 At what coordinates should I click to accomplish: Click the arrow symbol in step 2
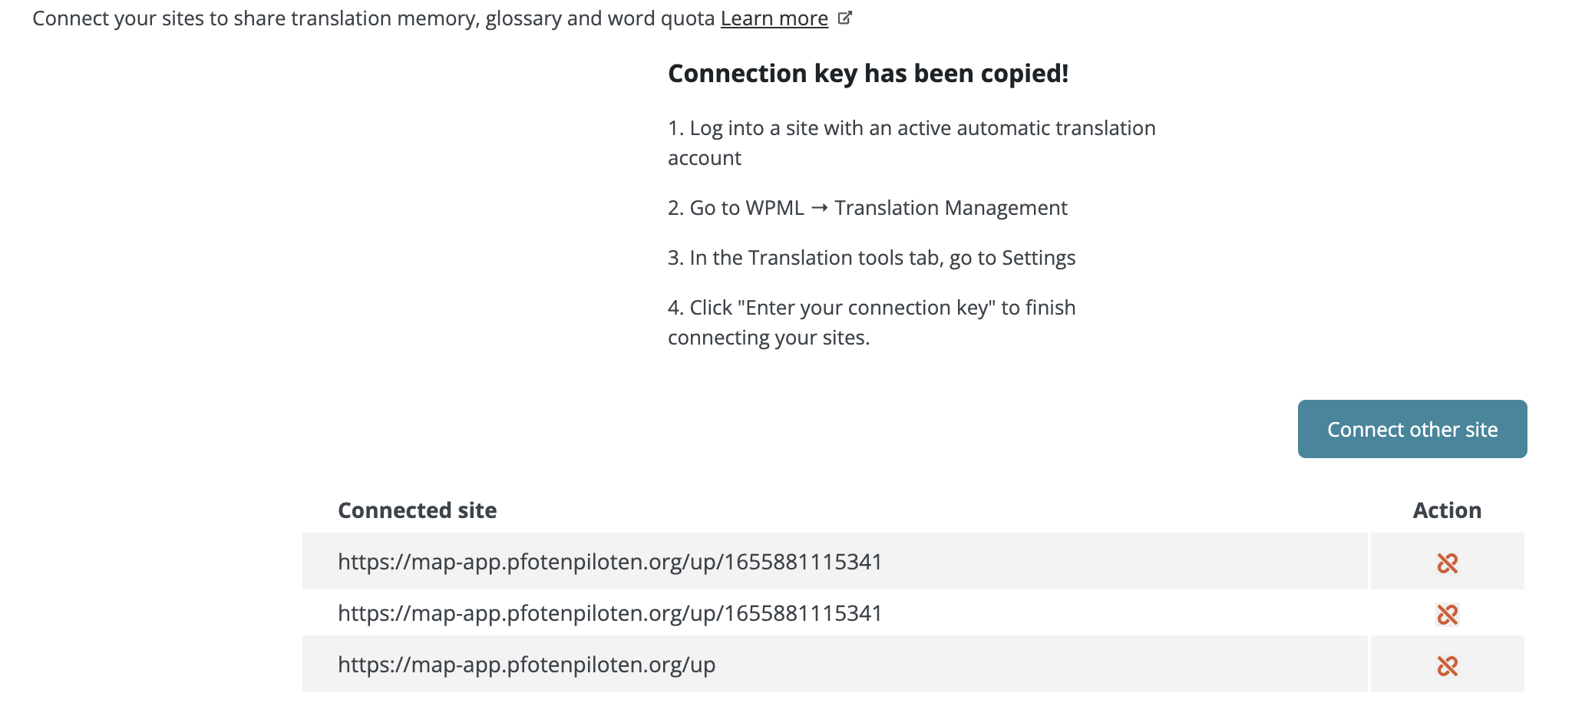pyautogui.click(x=819, y=208)
